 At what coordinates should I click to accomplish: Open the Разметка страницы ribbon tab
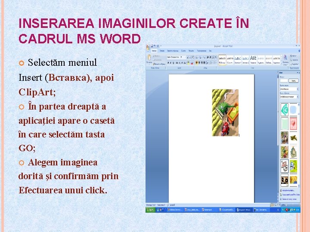click(x=173, y=51)
